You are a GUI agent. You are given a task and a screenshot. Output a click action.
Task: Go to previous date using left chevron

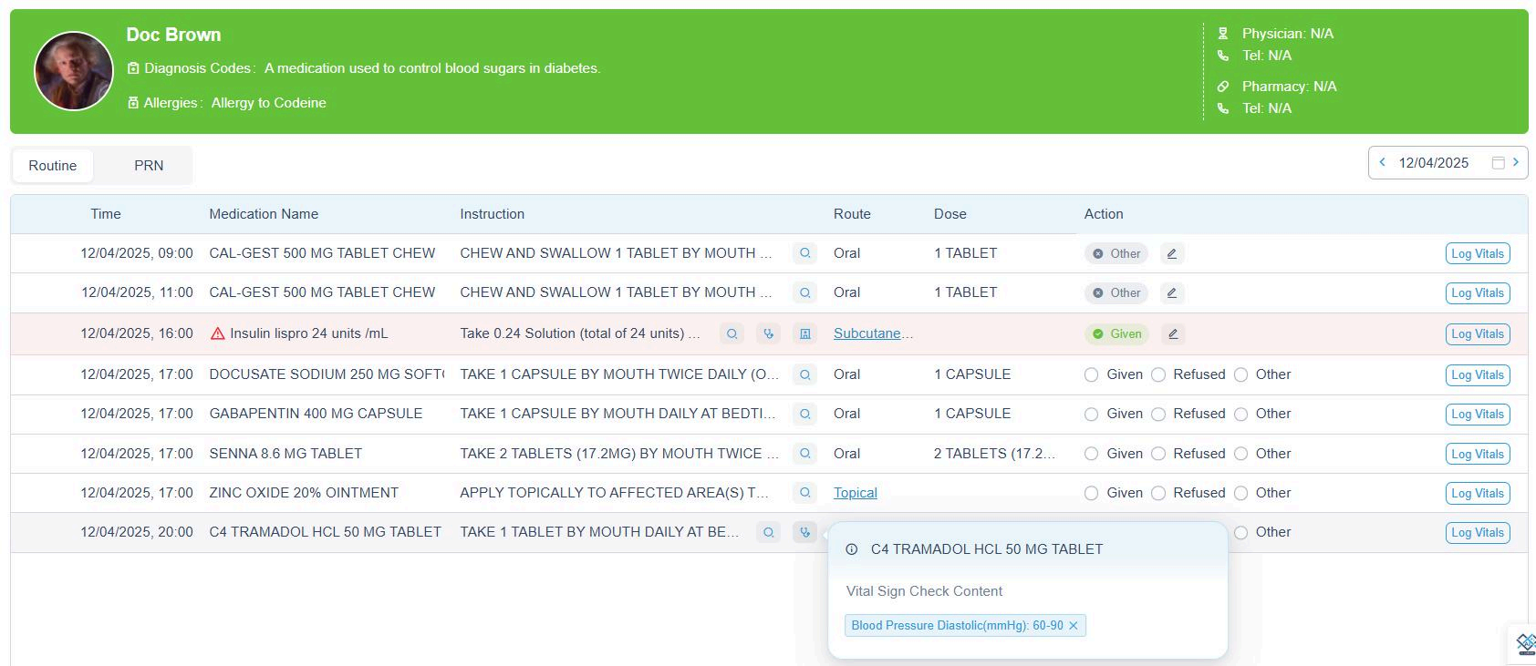(1383, 163)
